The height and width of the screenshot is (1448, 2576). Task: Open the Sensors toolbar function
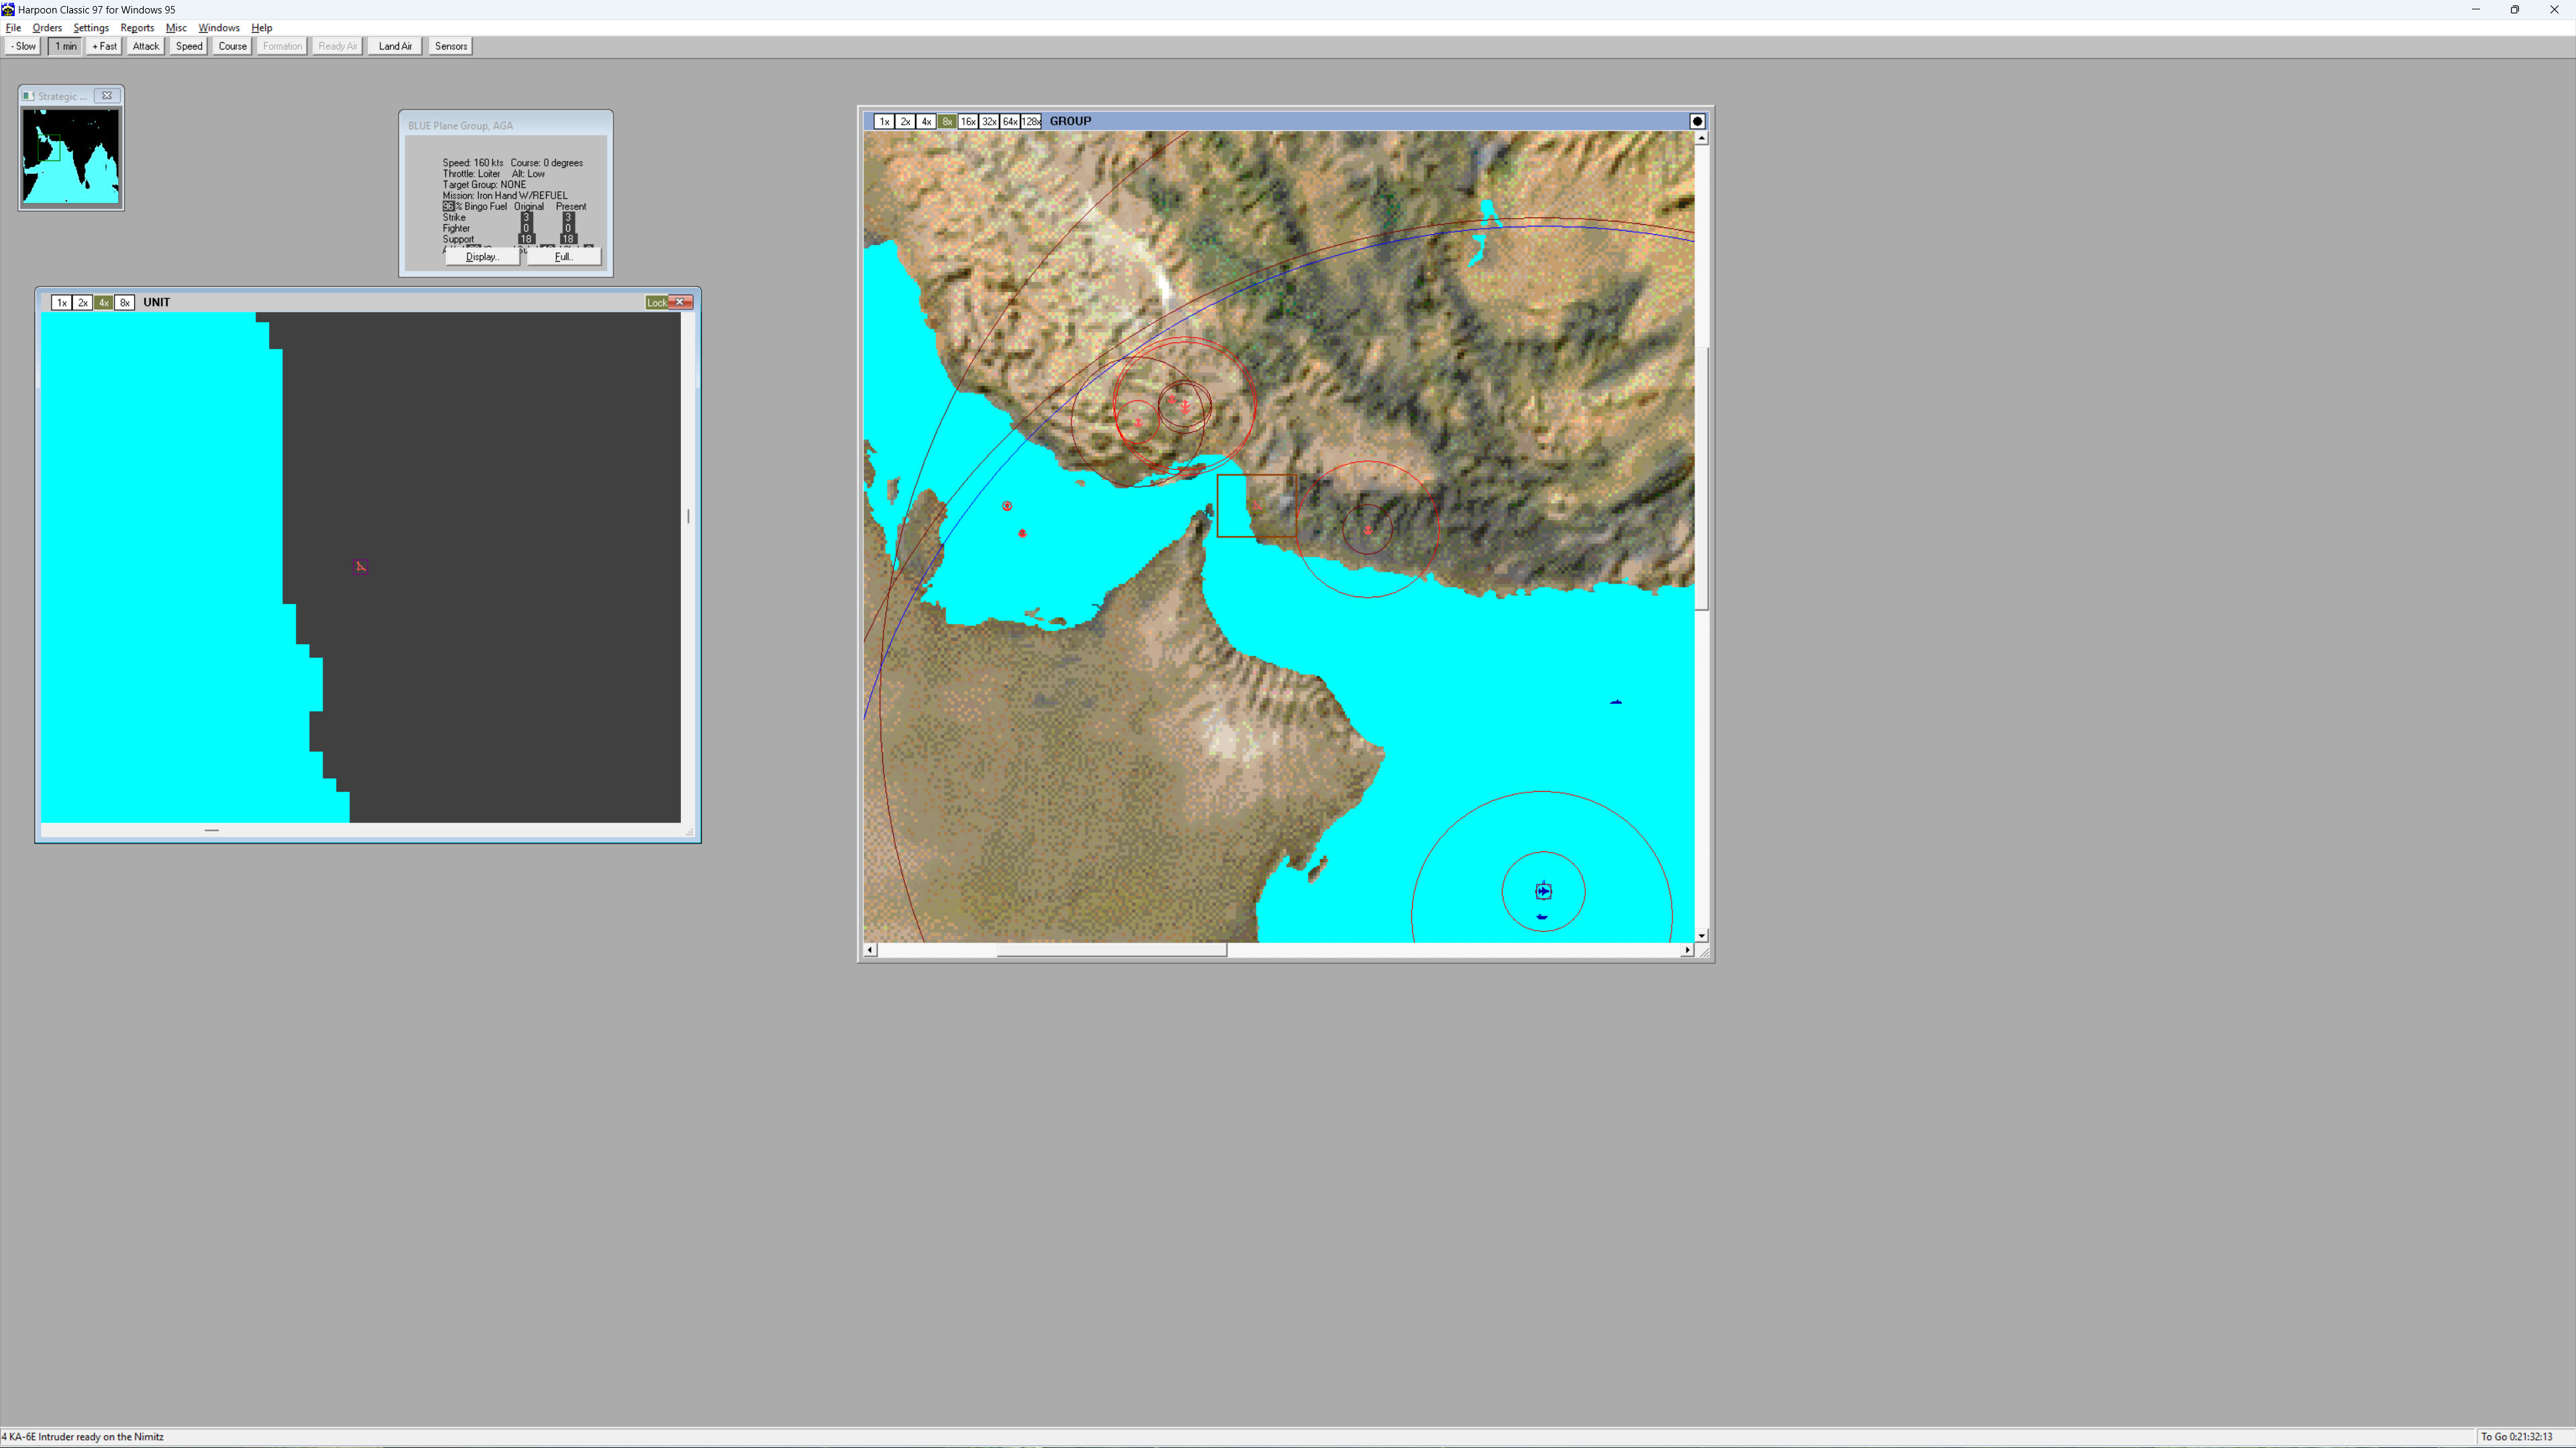click(x=450, y=46)
